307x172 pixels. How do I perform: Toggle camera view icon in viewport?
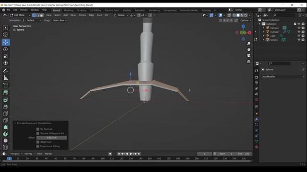point(248,55)
